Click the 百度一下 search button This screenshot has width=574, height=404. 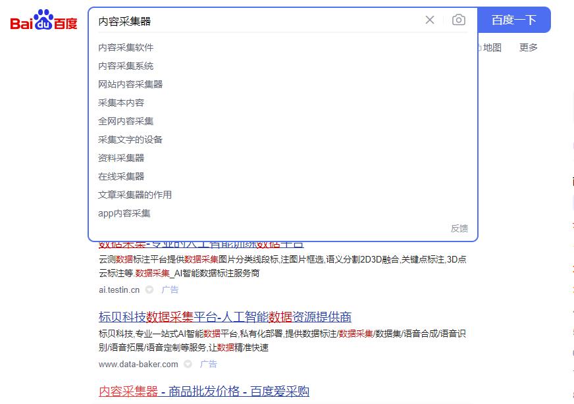coord(514,20)
